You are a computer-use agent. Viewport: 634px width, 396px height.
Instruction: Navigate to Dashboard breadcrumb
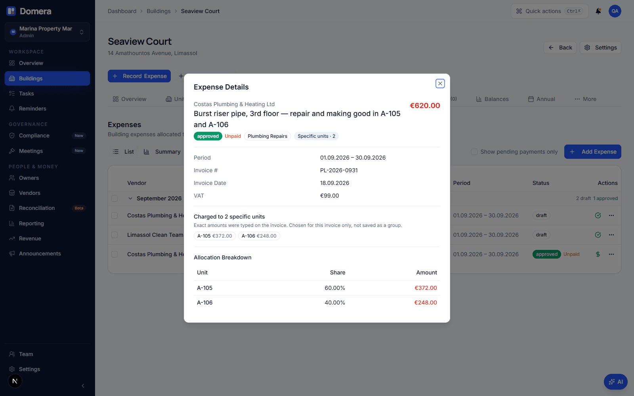point(122,11)
